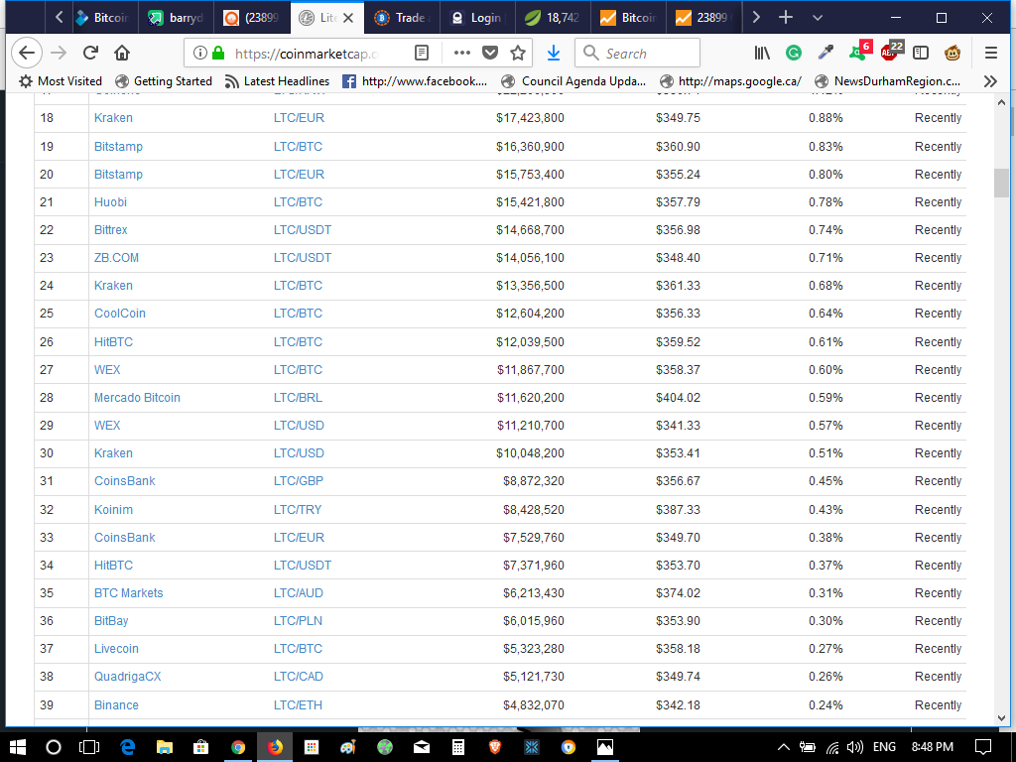The image size is (1016, 762).
Task: Open Livecoin exchange link
Action: coord(116,649)
